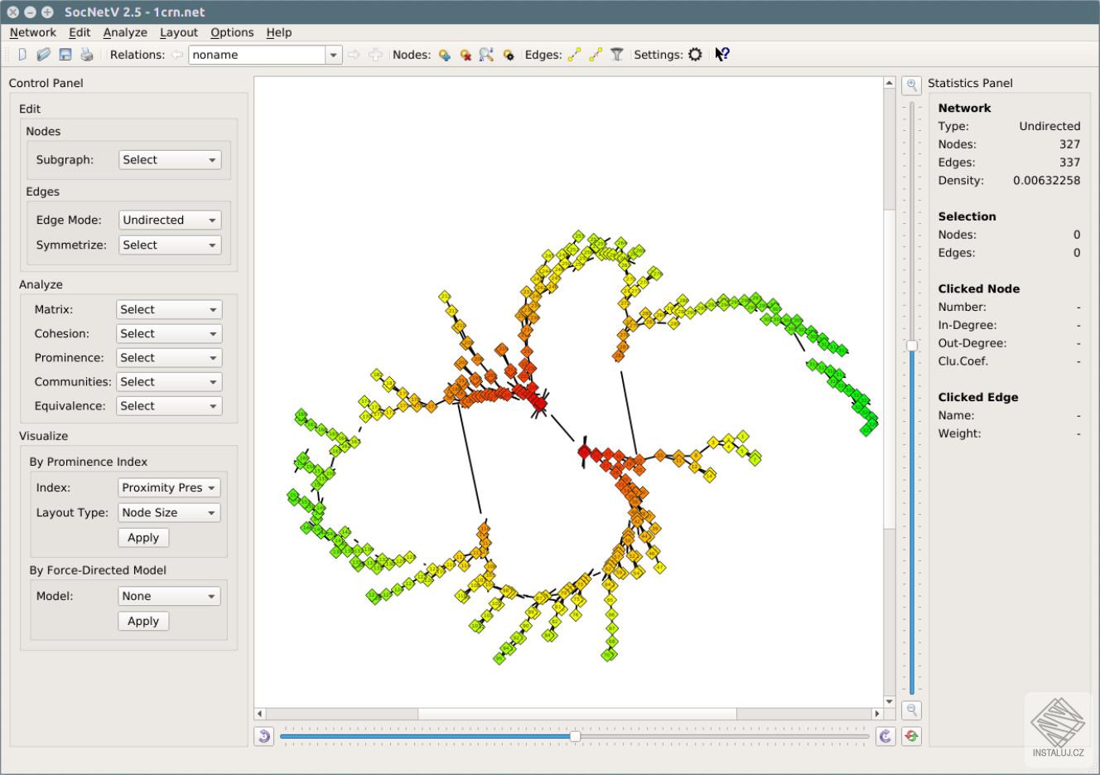The image size is (1100, 775).
Task: Click the reset canvas icon bottom right
Action: click(x=911, y=736)
